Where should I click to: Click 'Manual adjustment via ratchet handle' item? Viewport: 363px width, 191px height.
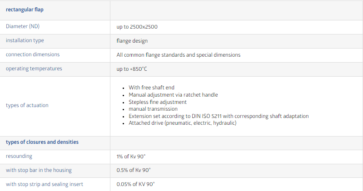173,95
